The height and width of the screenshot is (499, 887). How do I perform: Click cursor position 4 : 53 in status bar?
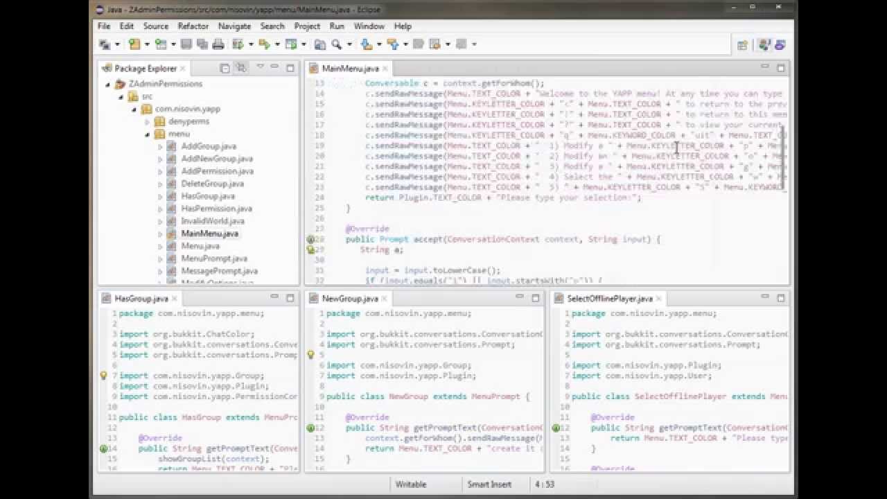(x=545, y=484)
